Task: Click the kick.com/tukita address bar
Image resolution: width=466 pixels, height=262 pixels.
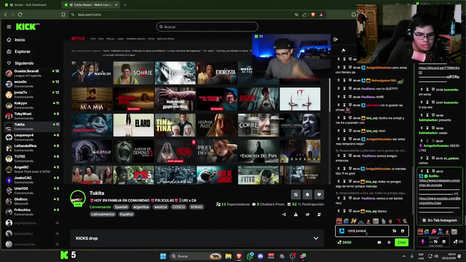Action: click(x=182, y=15)
